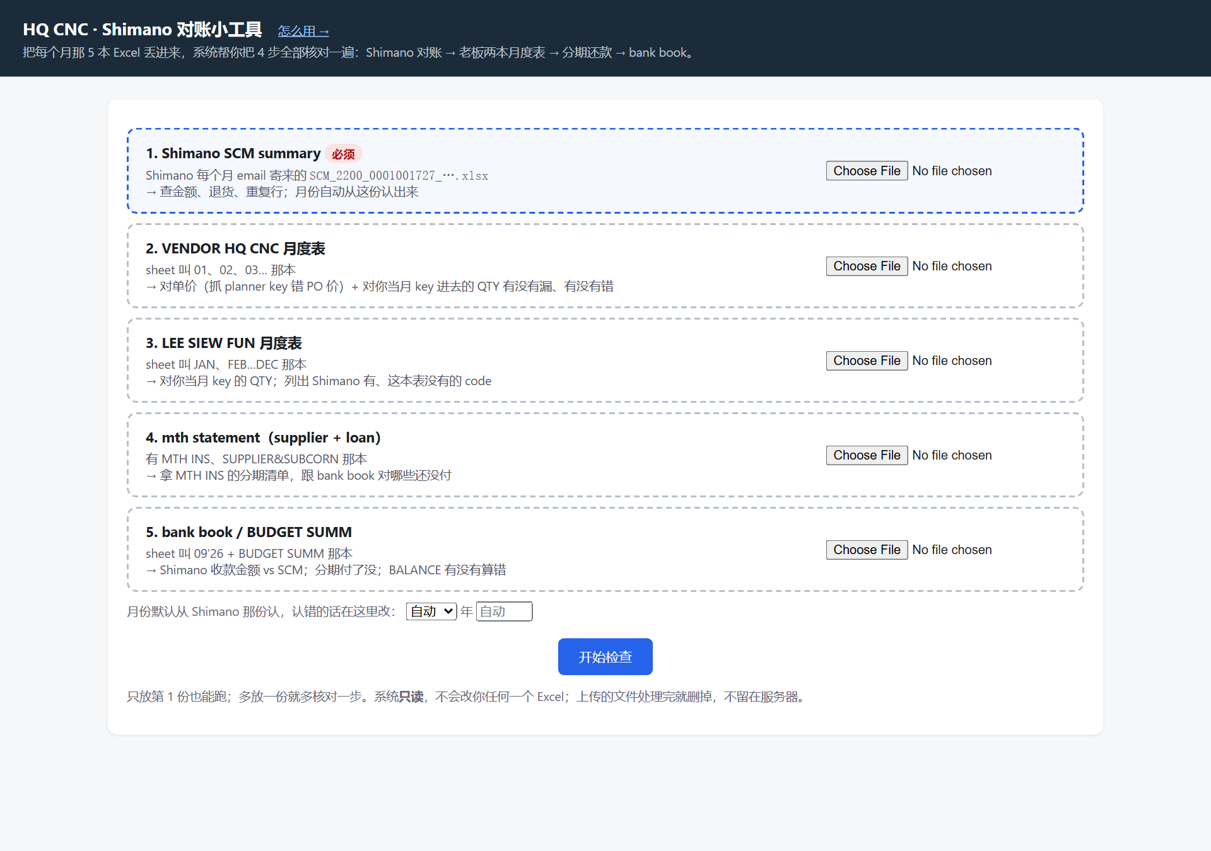Open the month 自动 dropdown
Screen dimensions: 1211x851
[431, 611]
